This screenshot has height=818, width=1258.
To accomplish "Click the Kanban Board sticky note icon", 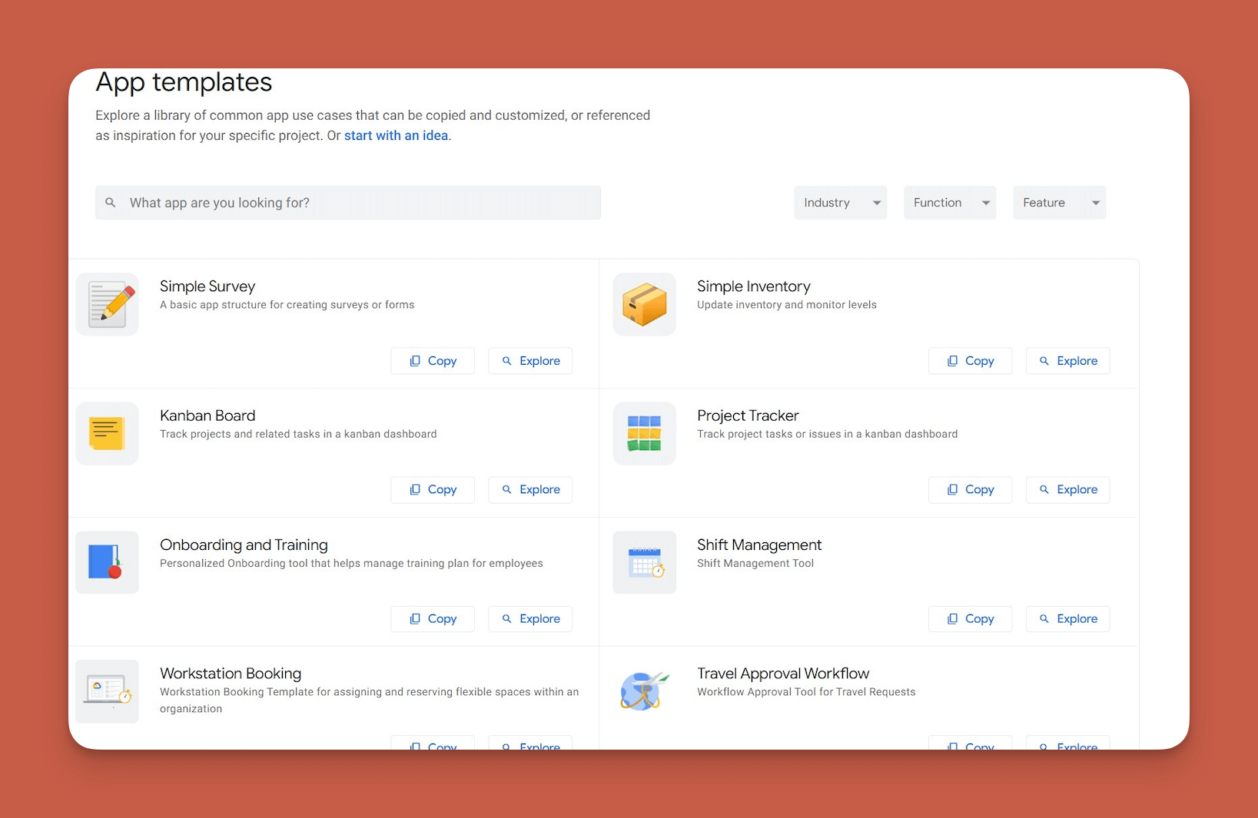I will (108, 433).
